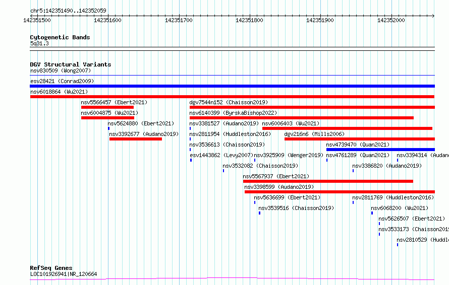The image size is (449, 285).
Task: Click the nsv5566457 (Ebert2021) red bar
Action: [x=107, y=107]
